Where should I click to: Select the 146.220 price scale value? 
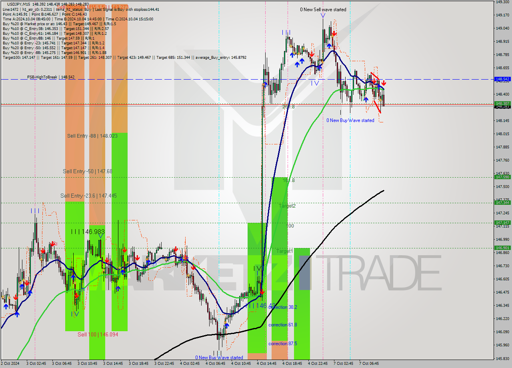(x=502, y=319)
